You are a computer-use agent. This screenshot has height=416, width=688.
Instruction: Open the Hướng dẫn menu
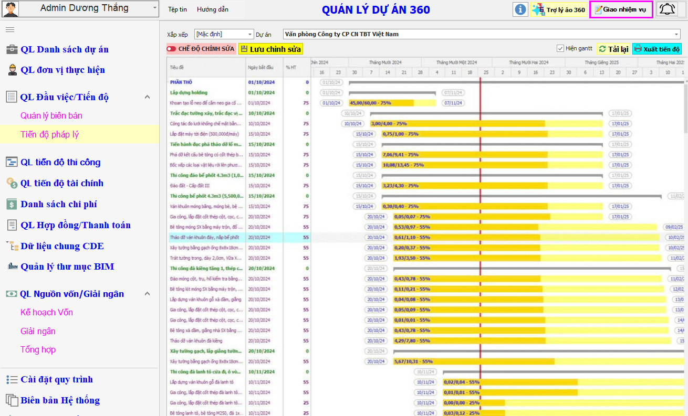[213, 9]
